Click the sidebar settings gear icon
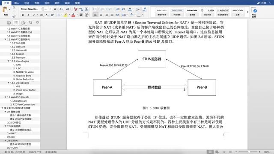Screen dimensions: 274x154 coord(37,22)
